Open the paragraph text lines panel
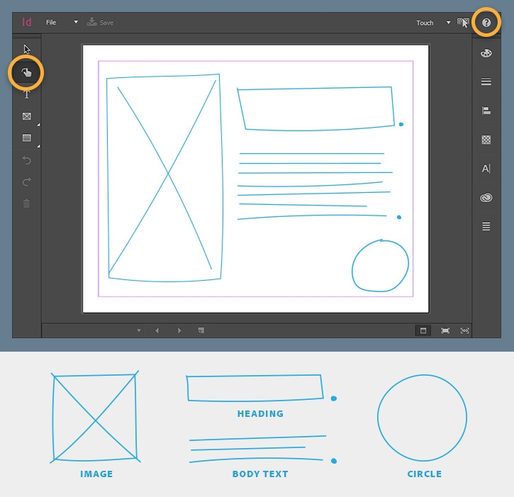514x497 pixels. point(486,226)
